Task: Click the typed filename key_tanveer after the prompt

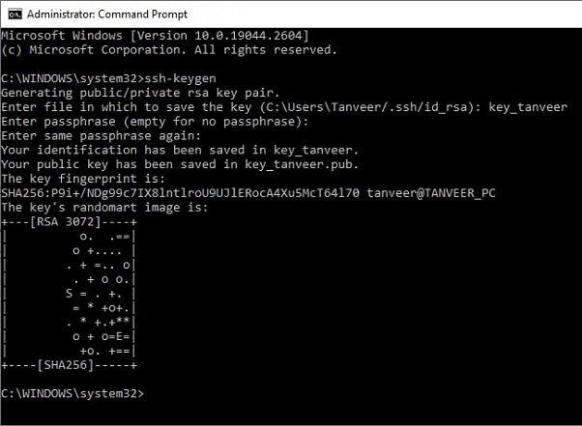Action: coord(528,107)
